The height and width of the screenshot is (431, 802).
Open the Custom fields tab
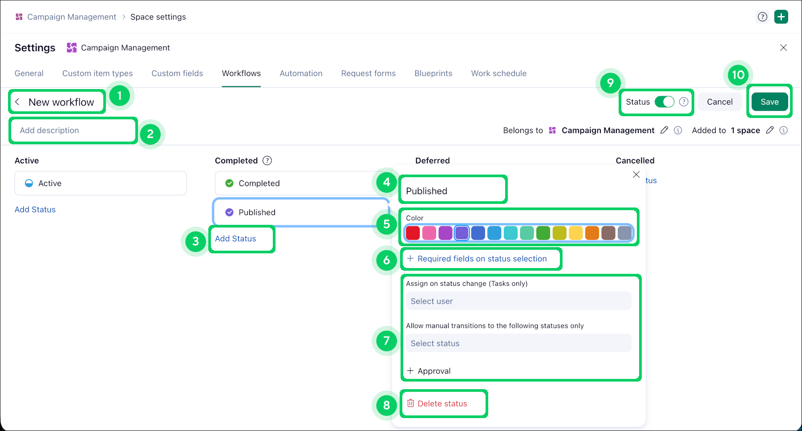[x=177, y=73]
